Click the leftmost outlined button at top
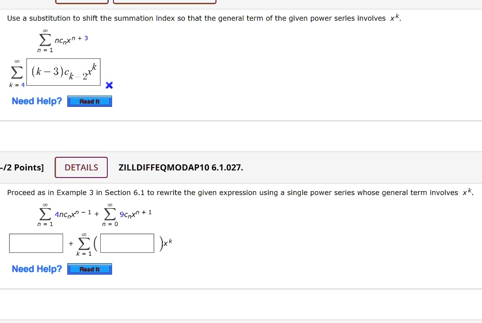The height and width of the screenshot is (323, 482). 81,1
